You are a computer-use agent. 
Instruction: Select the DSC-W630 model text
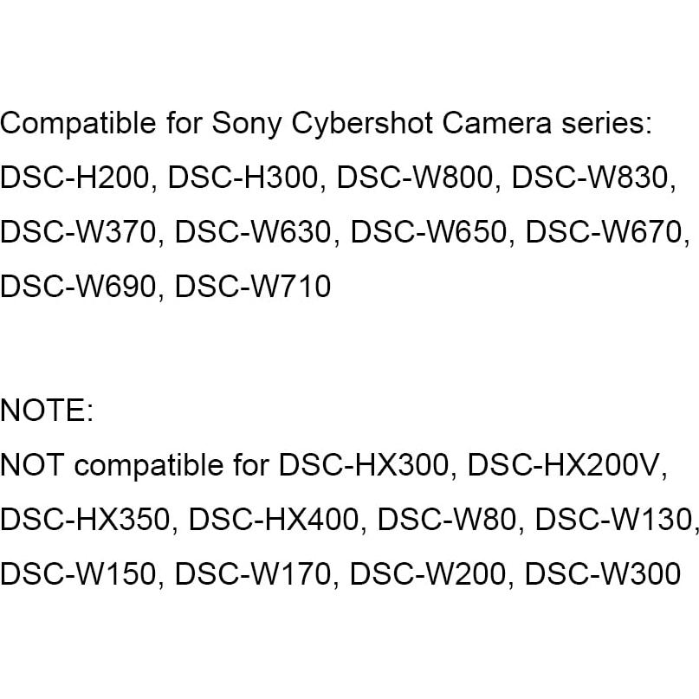point(255,232)
